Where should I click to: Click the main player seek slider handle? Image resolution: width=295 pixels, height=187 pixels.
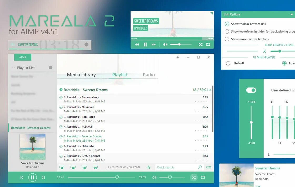117,177
